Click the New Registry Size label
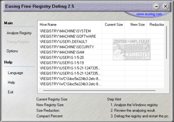The image size is (174, 122). pos(50,105)
